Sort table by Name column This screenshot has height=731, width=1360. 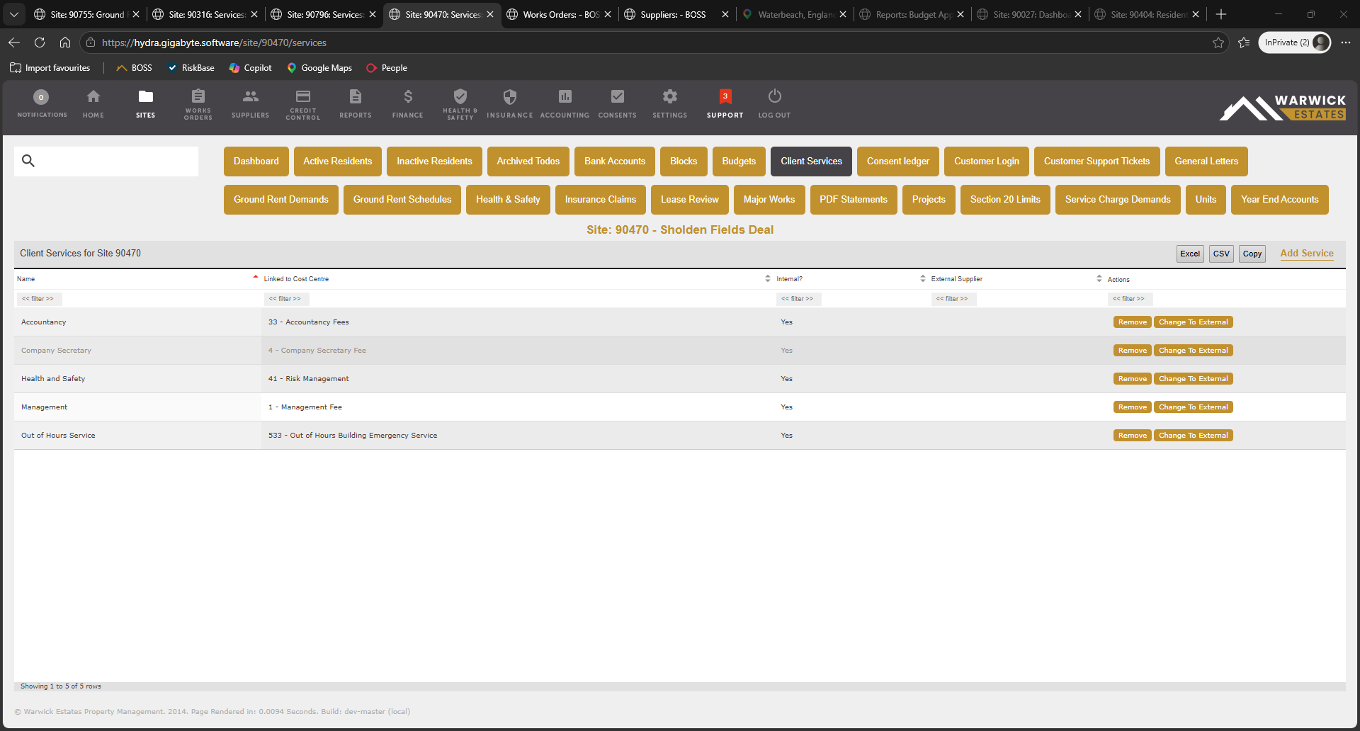click(x=137, y=279)
